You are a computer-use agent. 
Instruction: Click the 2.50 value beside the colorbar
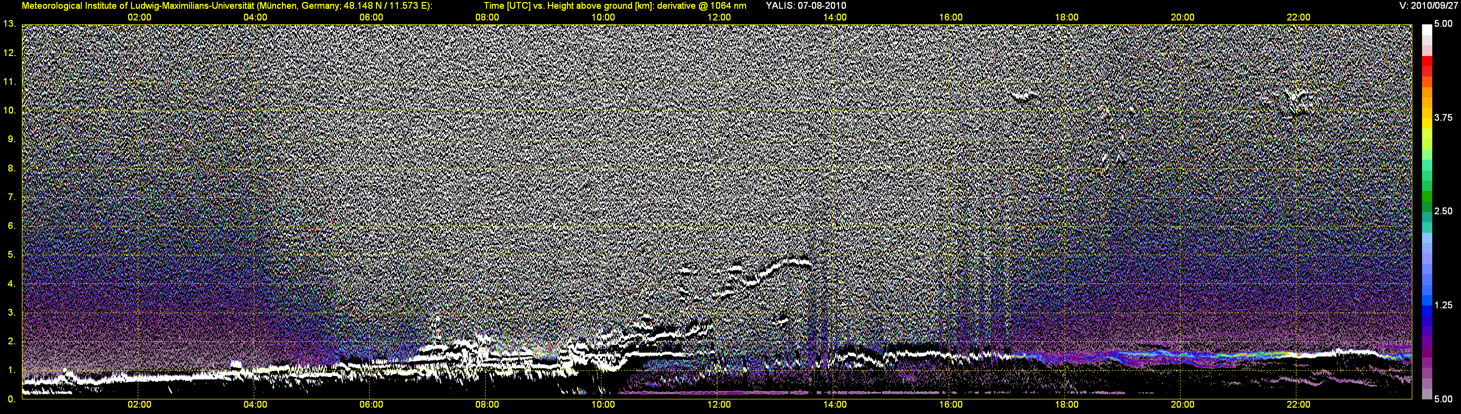pyautogui.click(x=1443, y=211)
